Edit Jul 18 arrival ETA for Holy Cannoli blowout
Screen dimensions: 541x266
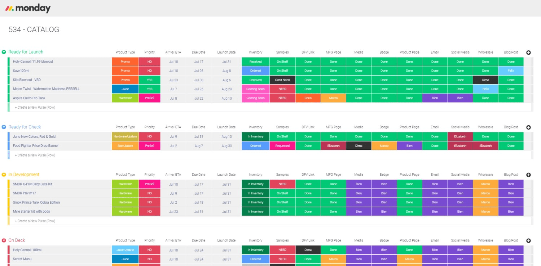[173, 62]
